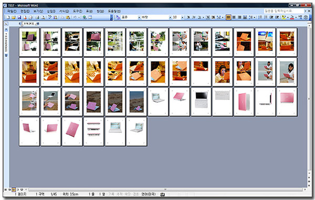The image size is (315, 200).
Task: Expand the help question box dropdown
Action: [x=305, y=11]
